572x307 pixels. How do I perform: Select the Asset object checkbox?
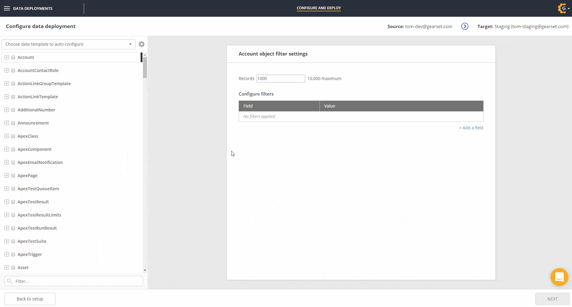13,268
